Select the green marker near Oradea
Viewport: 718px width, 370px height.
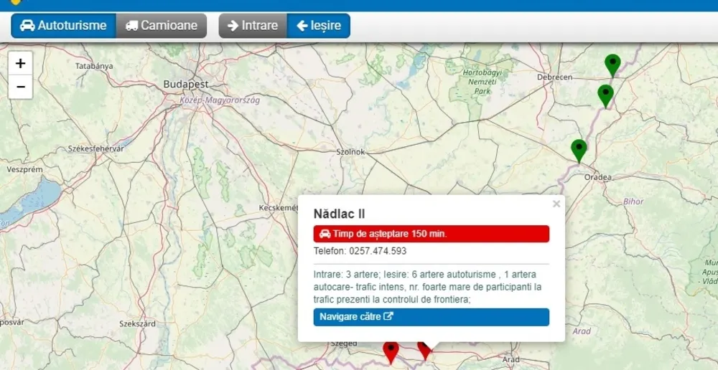579,151
